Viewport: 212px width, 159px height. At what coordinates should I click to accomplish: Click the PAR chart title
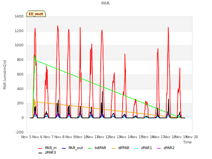105,3
